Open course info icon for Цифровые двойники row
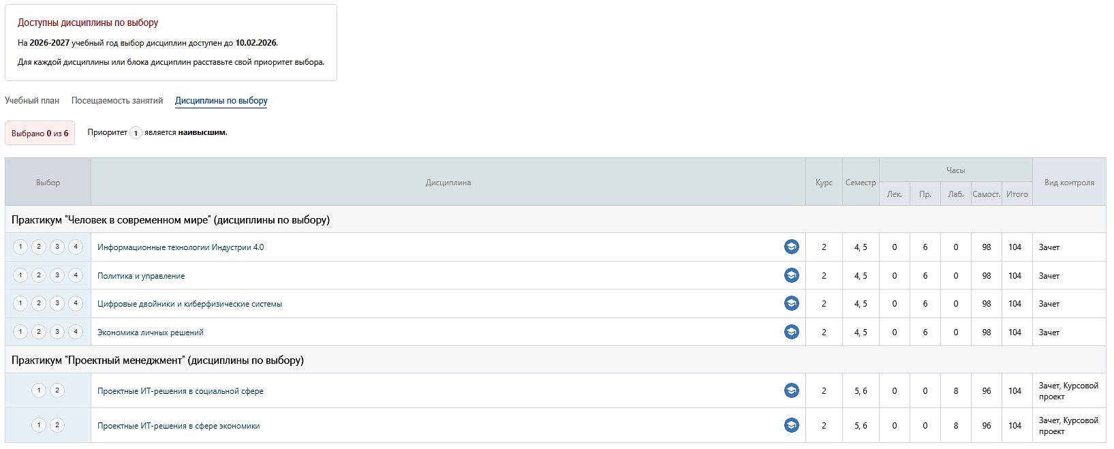 [791, 303]
